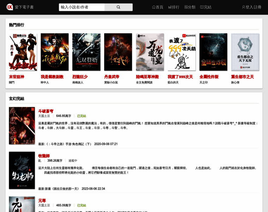Click the 465.09萬字 word count
Screen dimensions: 268x212
coord(63,205)
